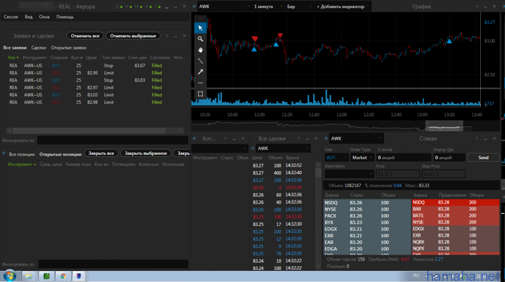Screen dimensions: 505x282
Task: Expand the Все сделки panel chevron
Action: point(299,138)
